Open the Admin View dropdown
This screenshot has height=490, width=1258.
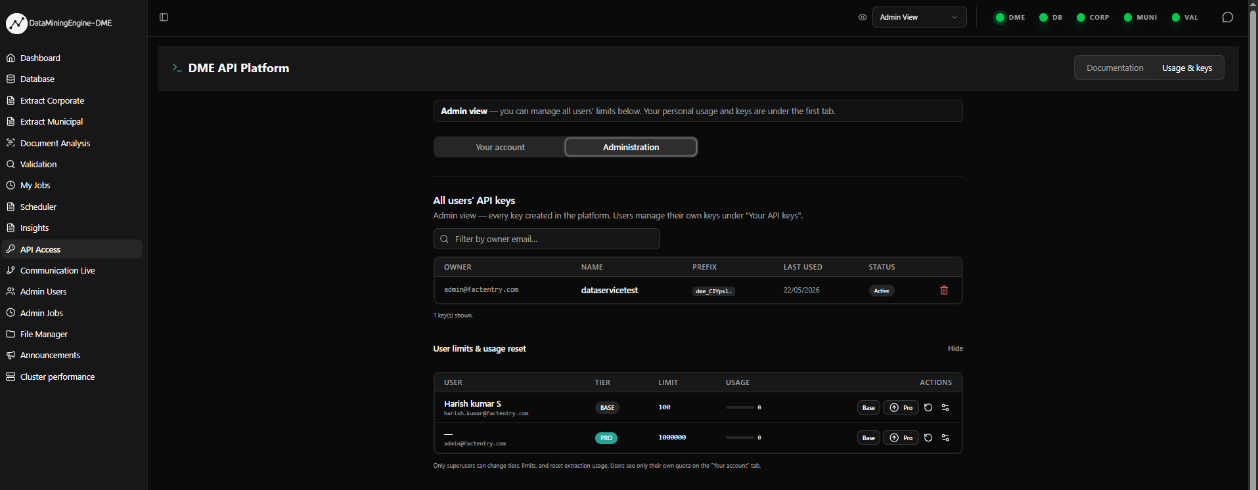(x=919, y=17)
